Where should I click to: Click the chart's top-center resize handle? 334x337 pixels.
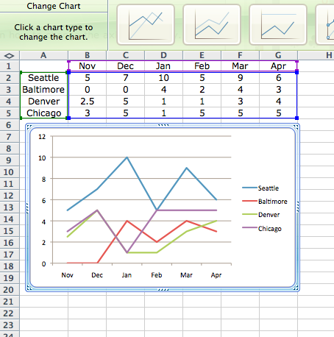[163, 125]
